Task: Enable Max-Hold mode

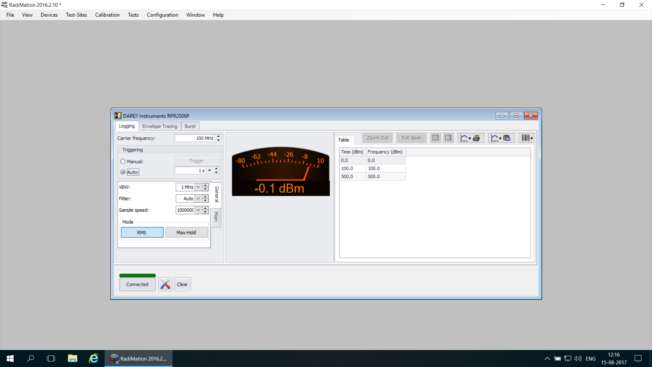Action: point(186,232)
